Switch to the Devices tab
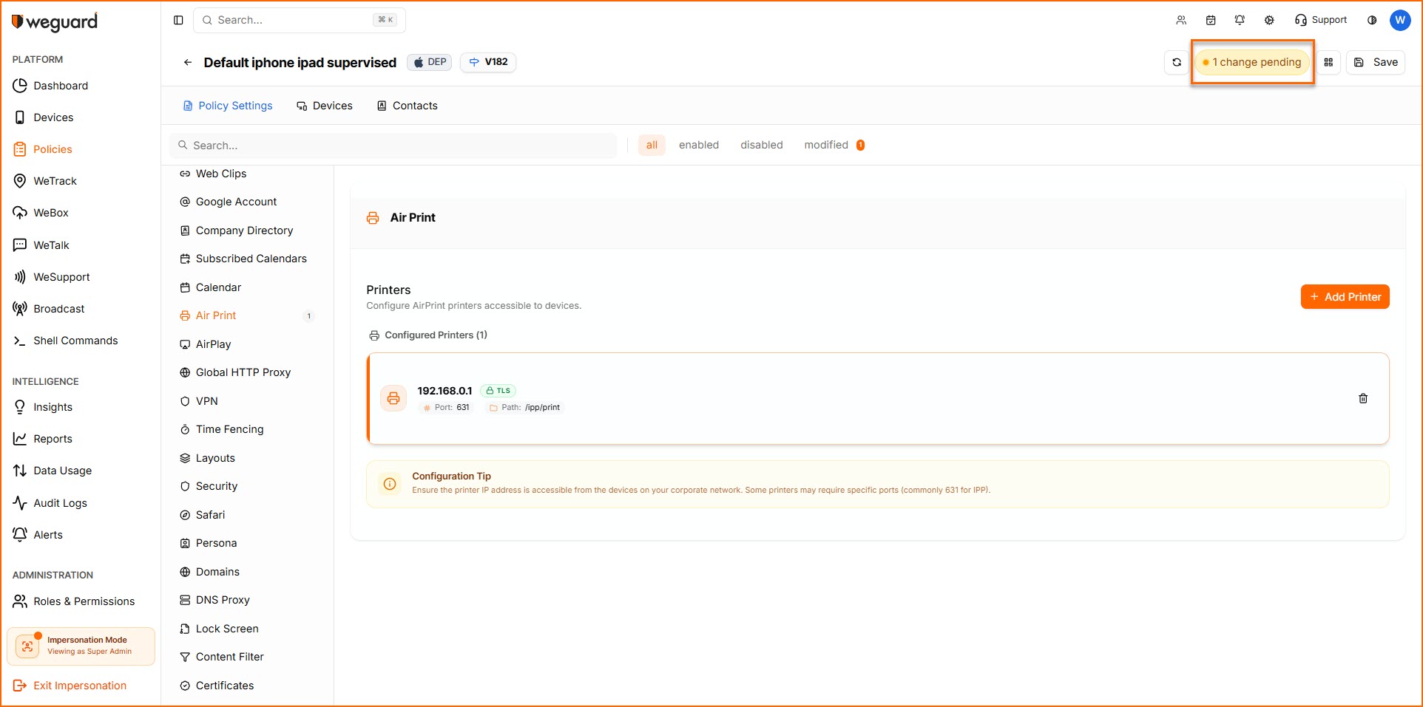Screen dimensions: 1423x707 325,106
